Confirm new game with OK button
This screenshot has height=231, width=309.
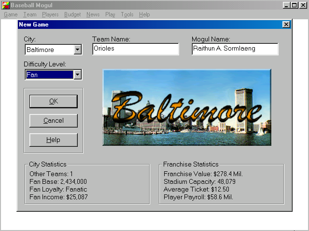tap(54, 102)
